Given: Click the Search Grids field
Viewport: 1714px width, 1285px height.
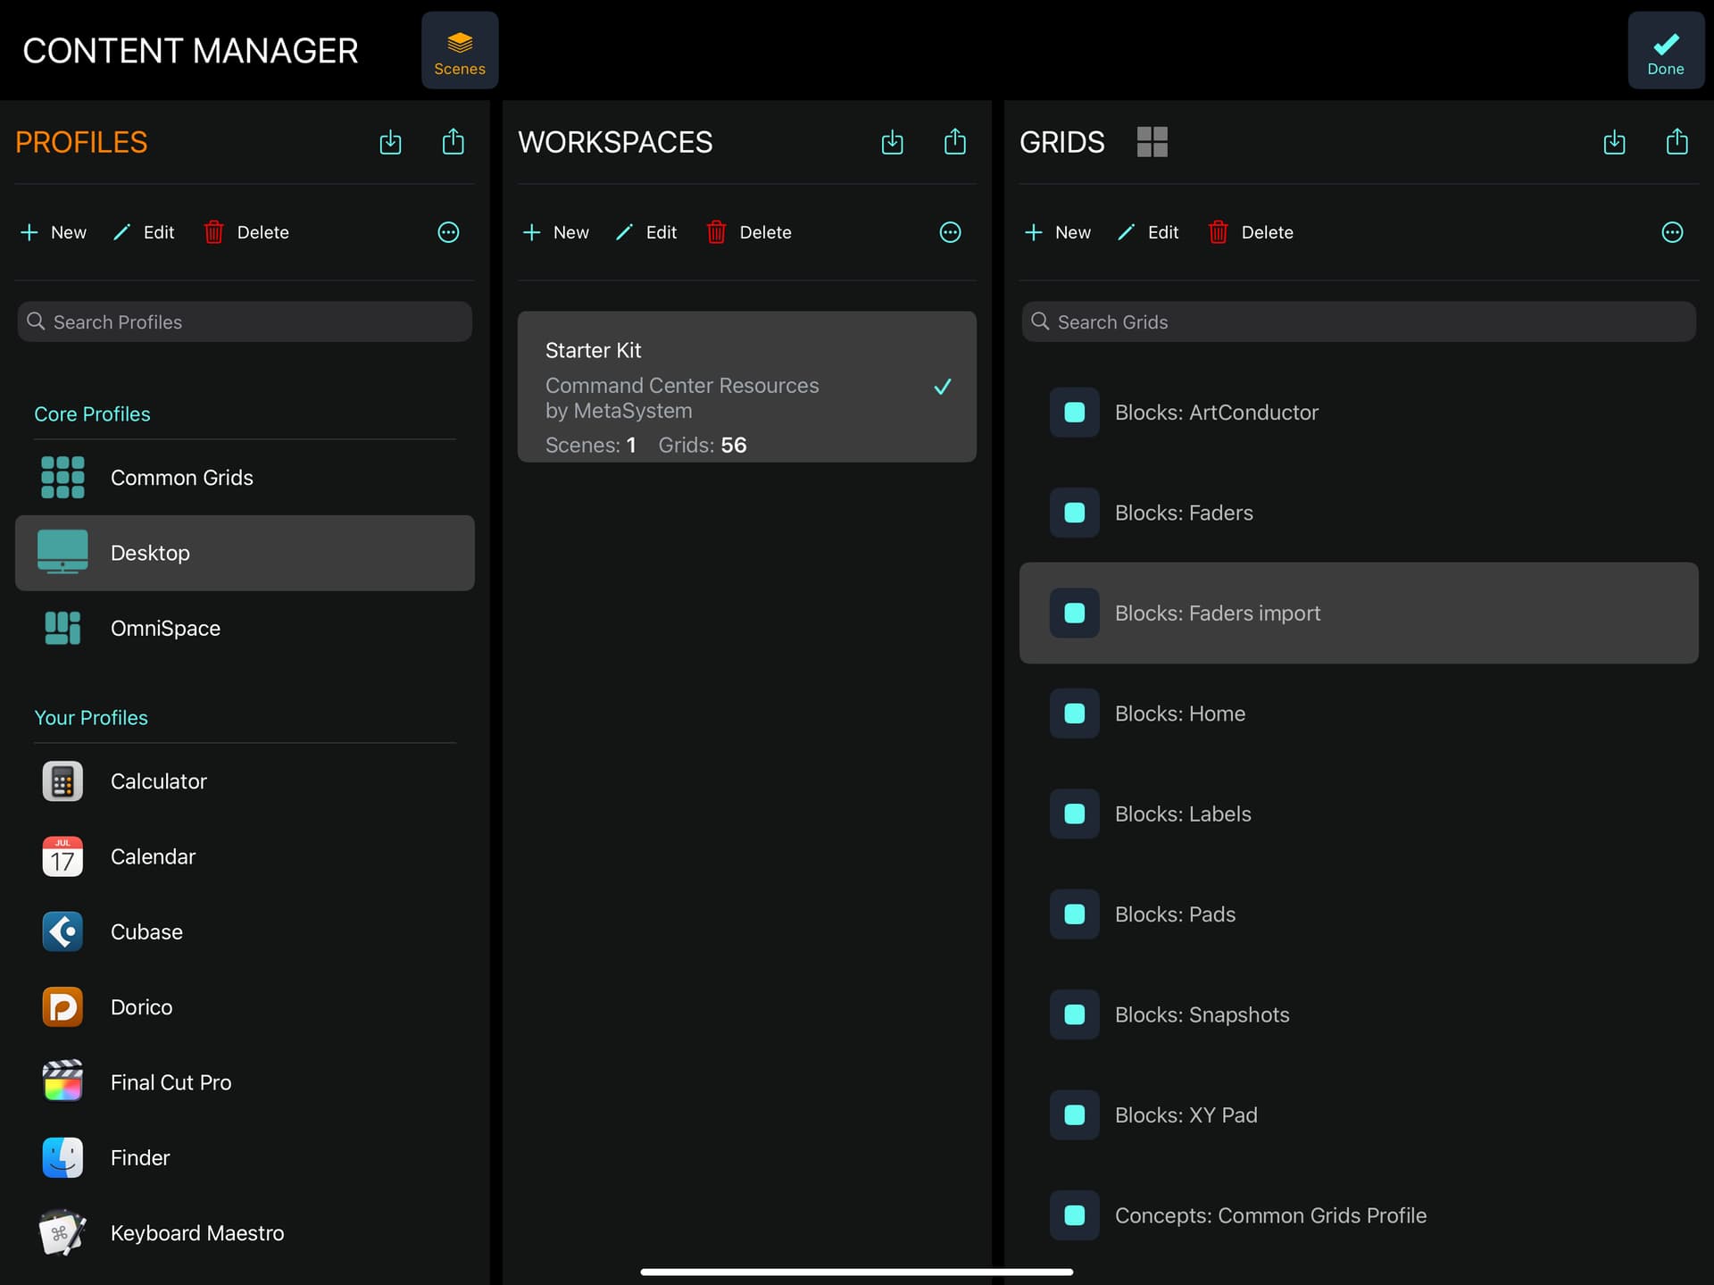Looking at the screenshot, I should [1357, 322].
